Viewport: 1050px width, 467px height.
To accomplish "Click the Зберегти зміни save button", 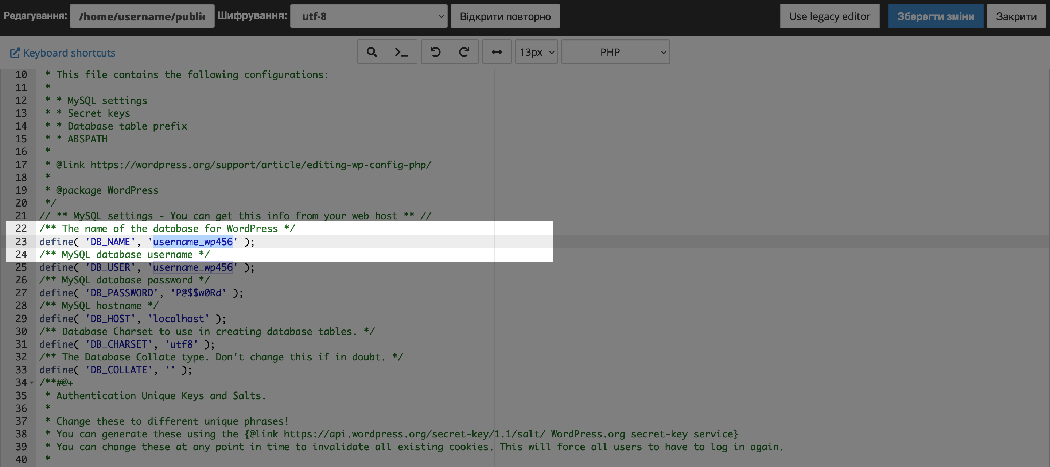I will 936,16.
